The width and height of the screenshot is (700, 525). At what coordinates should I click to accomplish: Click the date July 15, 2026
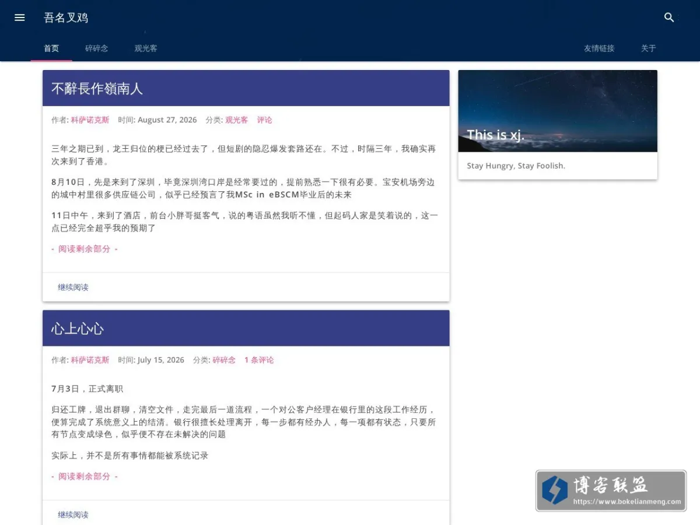point(161,360)
